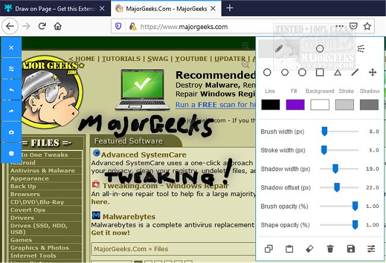Screen dimensions: 386x263
Task: Click the paste clipboard icon
Action: pos(289,249)
